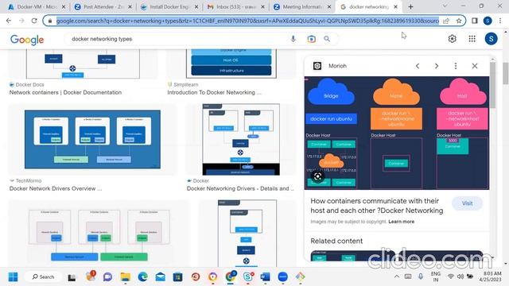Open the Learn more copyright link

(x=401, y=222)
